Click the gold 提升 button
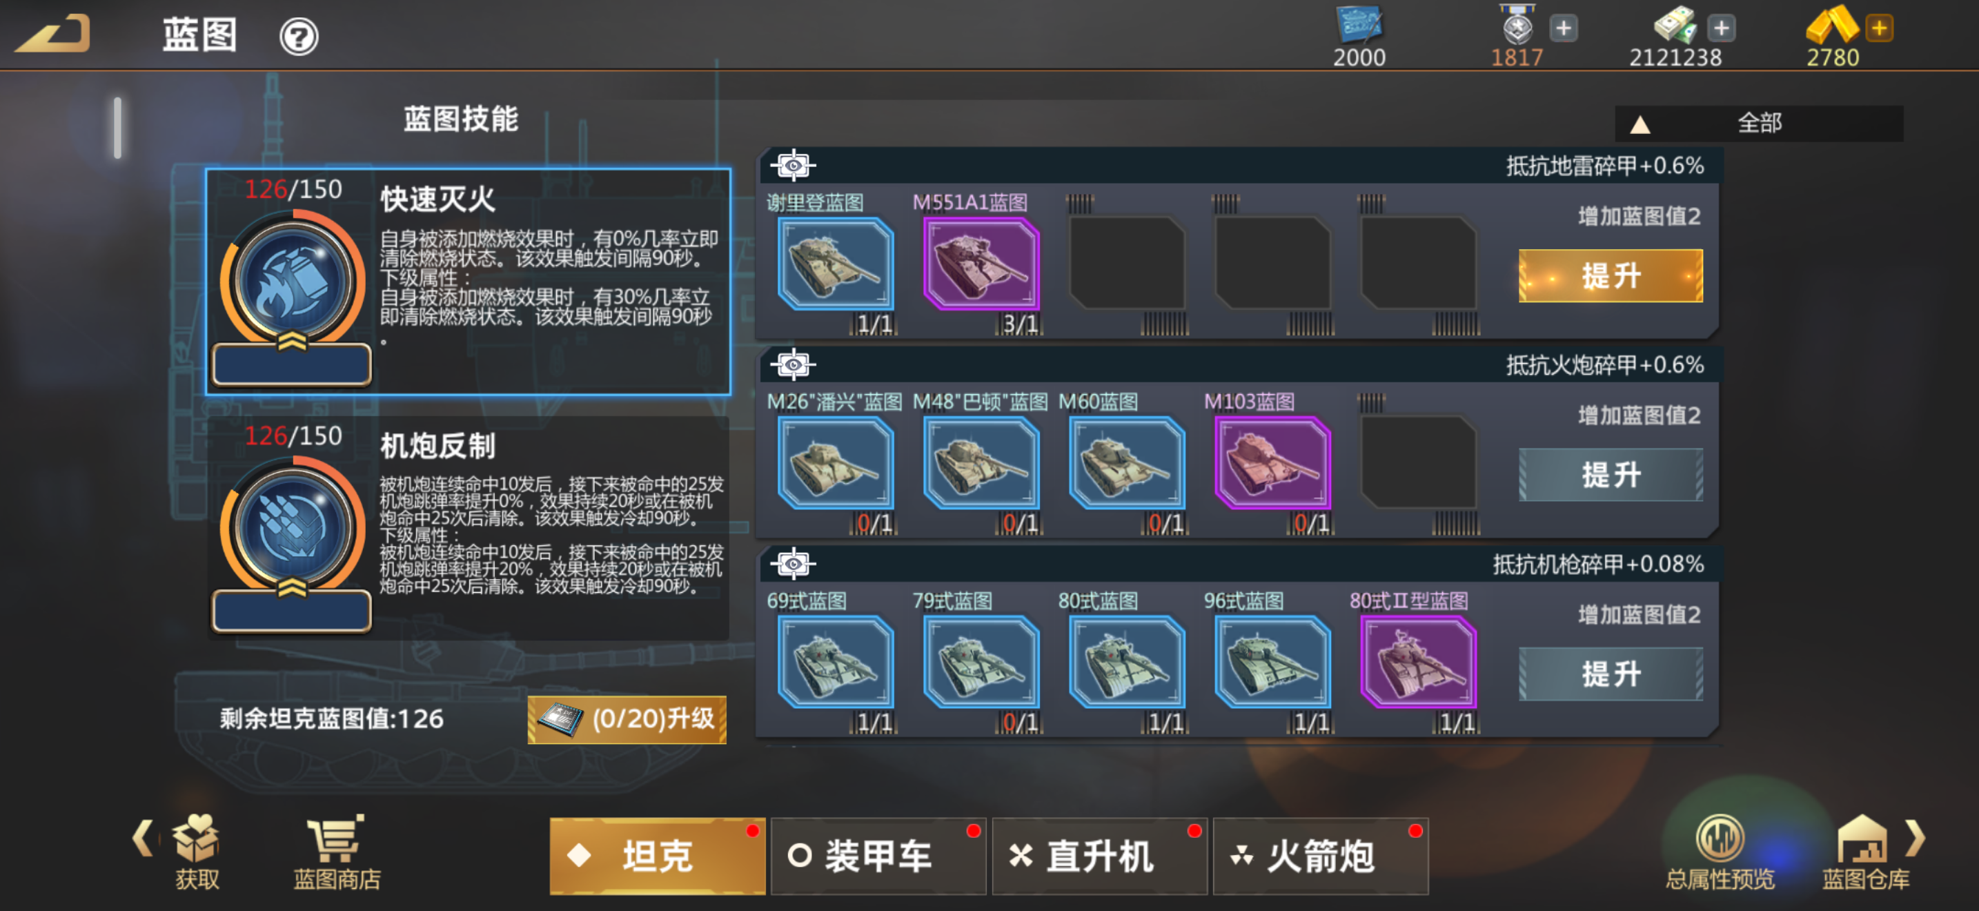Screen dimensions: 1979x911 [1611, 276]
